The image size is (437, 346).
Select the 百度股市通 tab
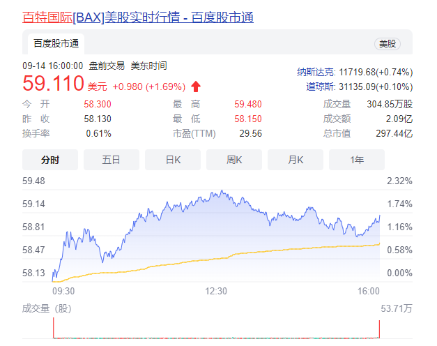tap(56, 44)
